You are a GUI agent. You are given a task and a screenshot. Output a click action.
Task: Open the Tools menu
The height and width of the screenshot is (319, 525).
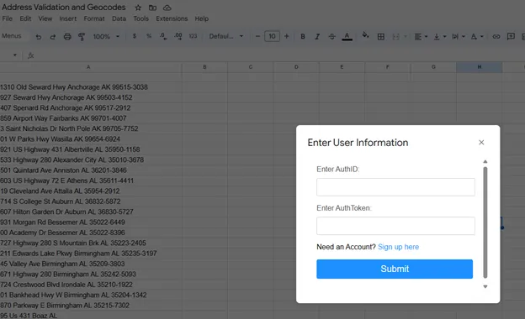pyautogui.click(x=141, y=18)
